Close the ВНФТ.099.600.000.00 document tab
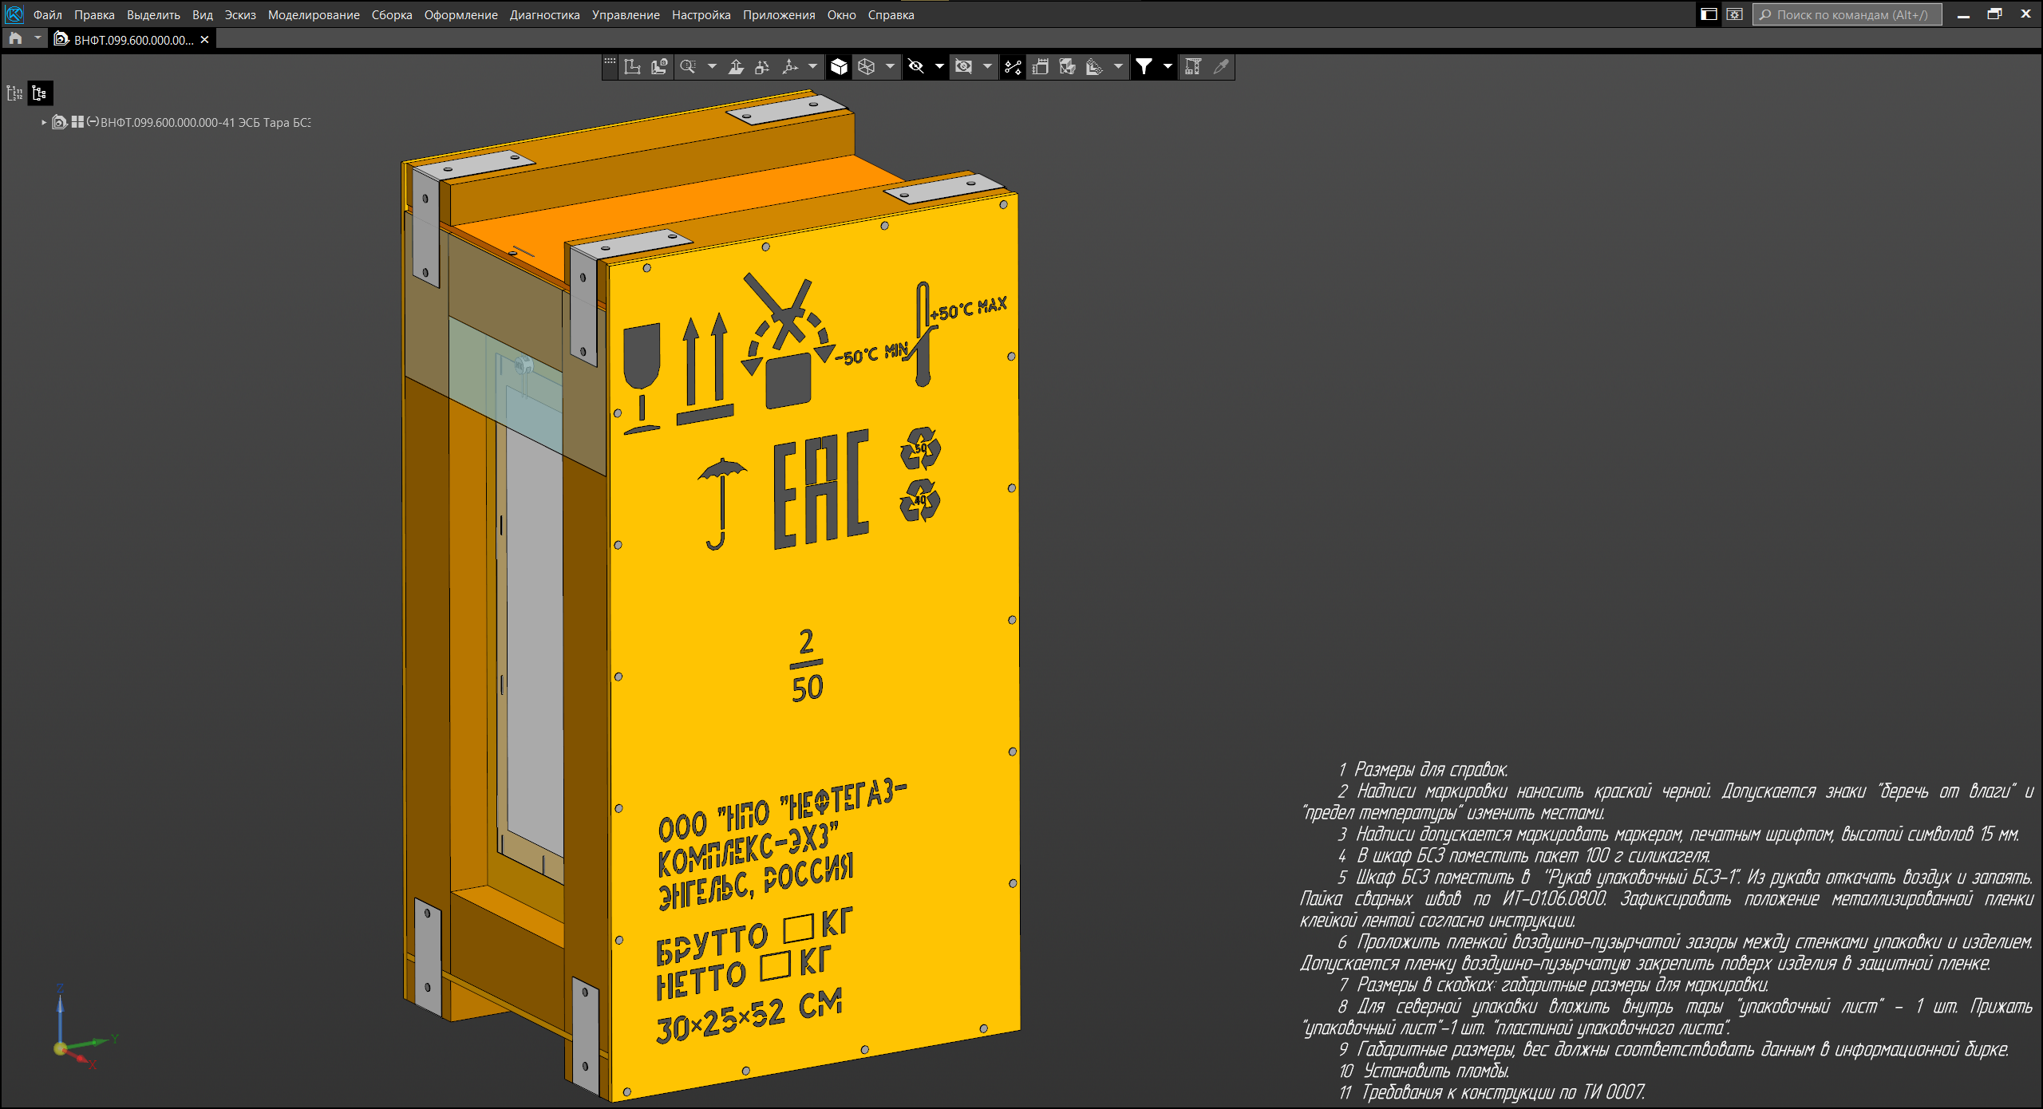Image resolution: width=2043 pixels, height=1109 pixels. (x=204, y=40)
